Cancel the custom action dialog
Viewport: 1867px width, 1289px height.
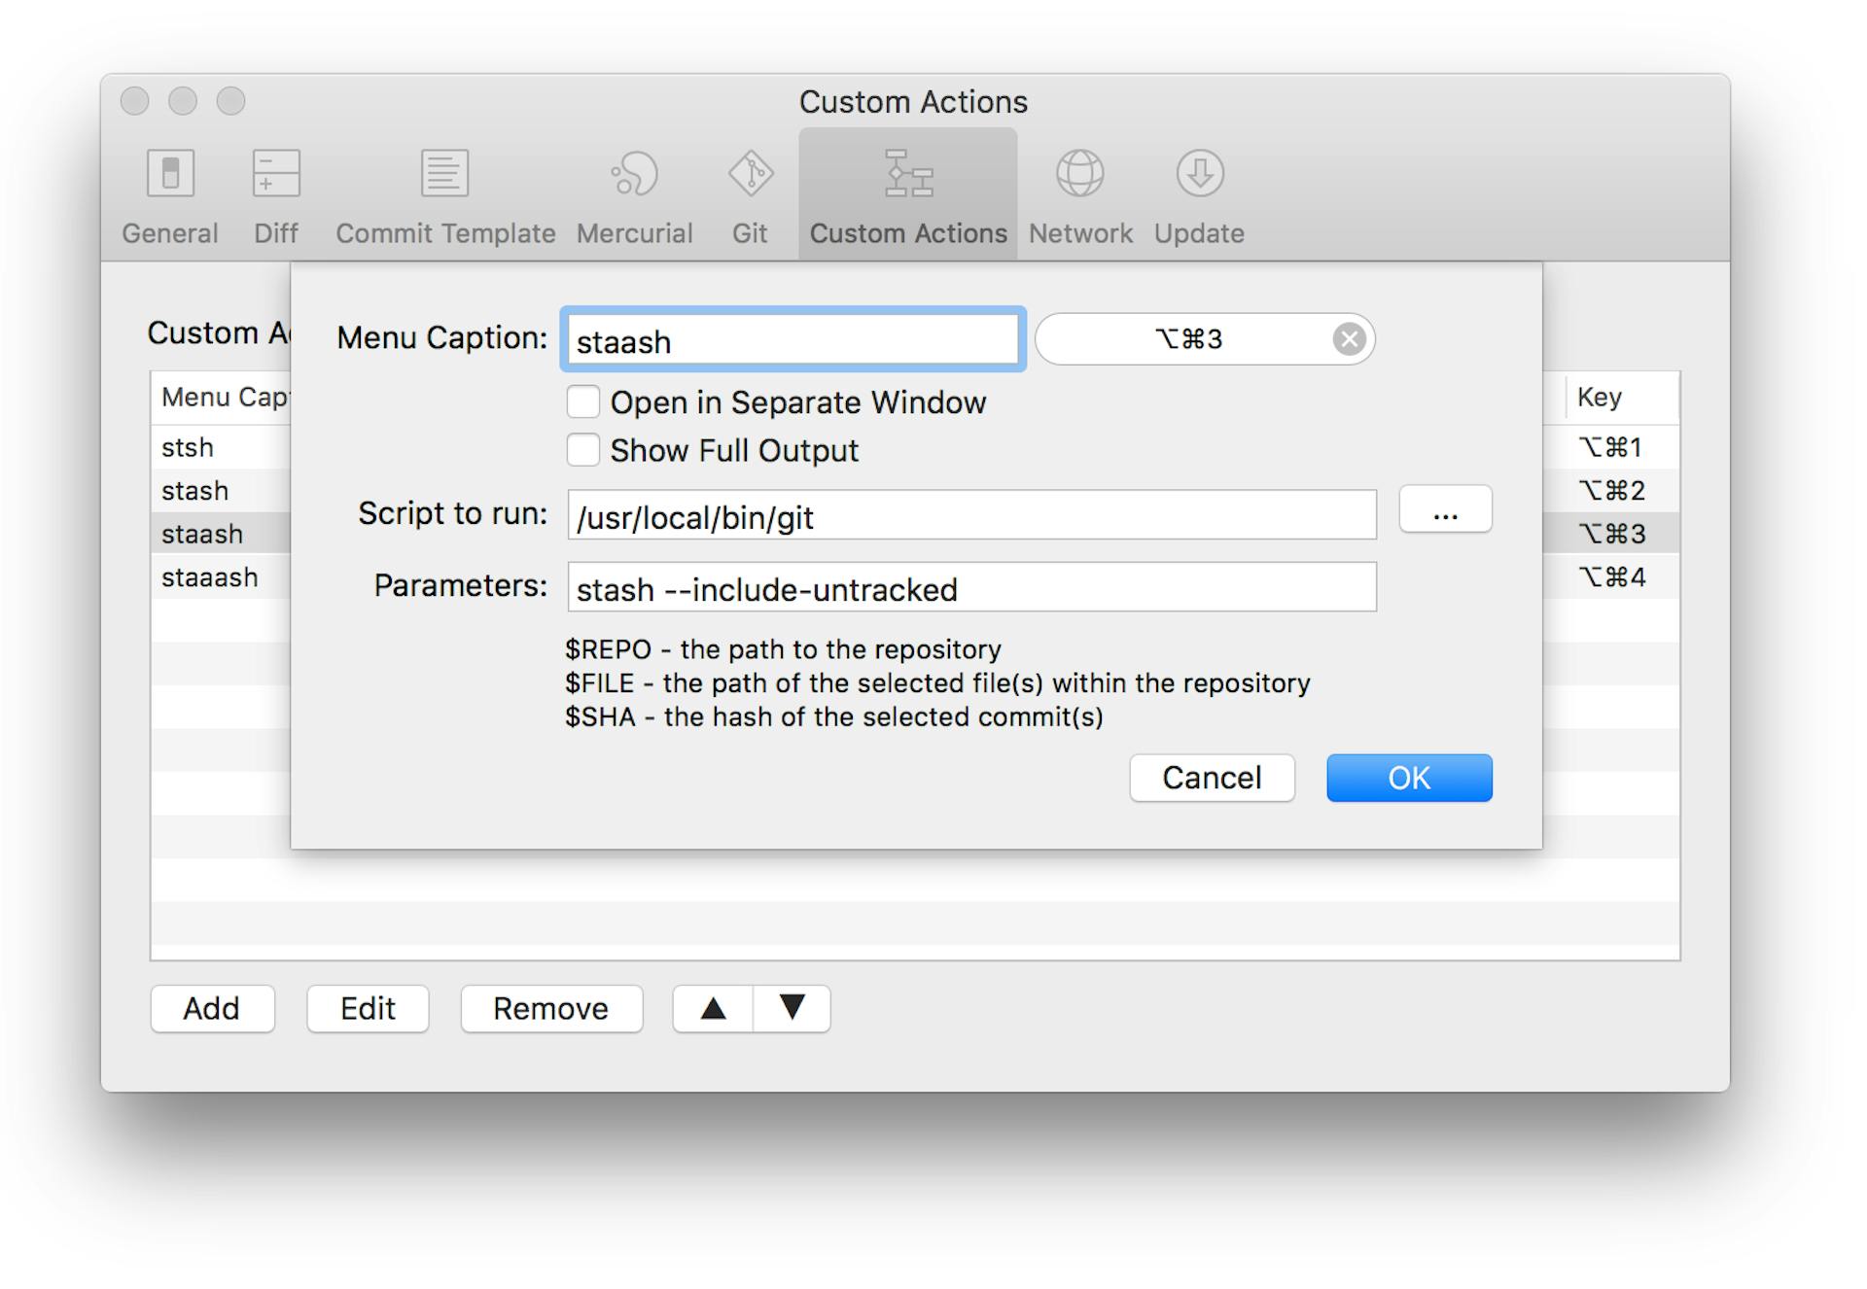pos(1211,778)
